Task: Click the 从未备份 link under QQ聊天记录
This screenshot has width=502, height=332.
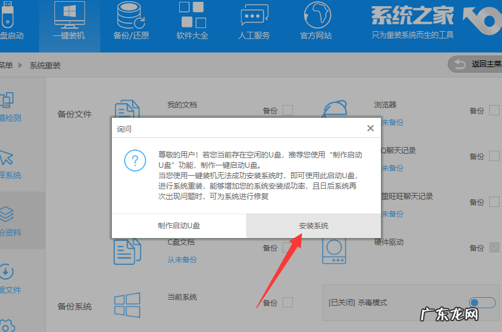Action: (x=392, y=168)
